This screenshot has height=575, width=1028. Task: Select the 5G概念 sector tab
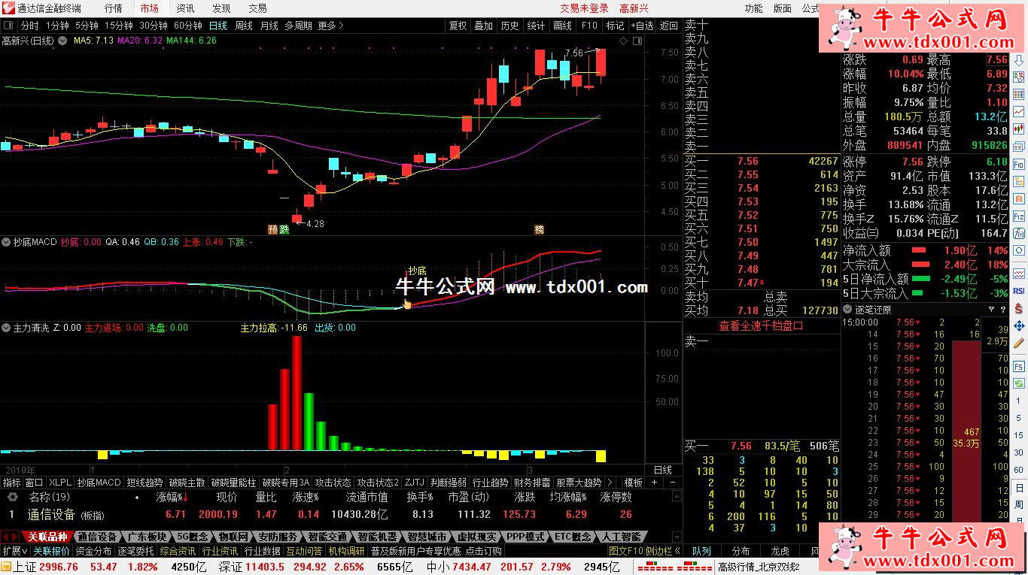[194, 537]
